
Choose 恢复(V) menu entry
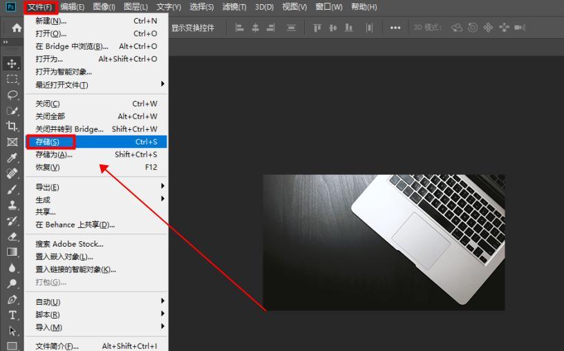click(x=95, y=167)
